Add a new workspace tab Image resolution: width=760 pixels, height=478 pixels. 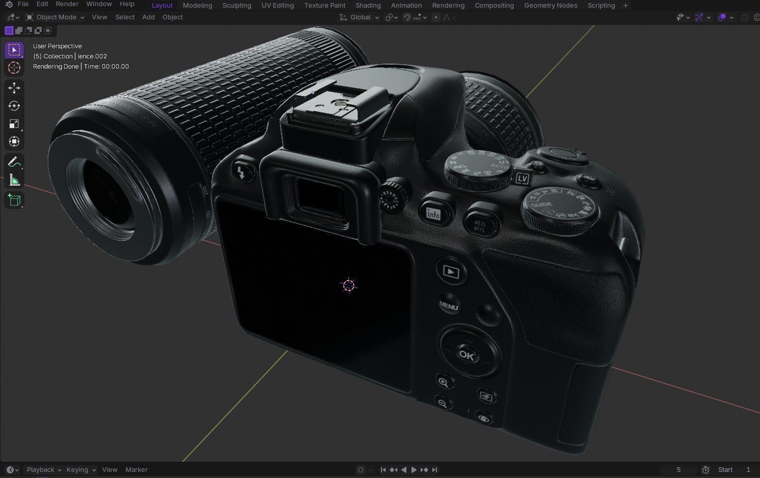coord(625,5)
